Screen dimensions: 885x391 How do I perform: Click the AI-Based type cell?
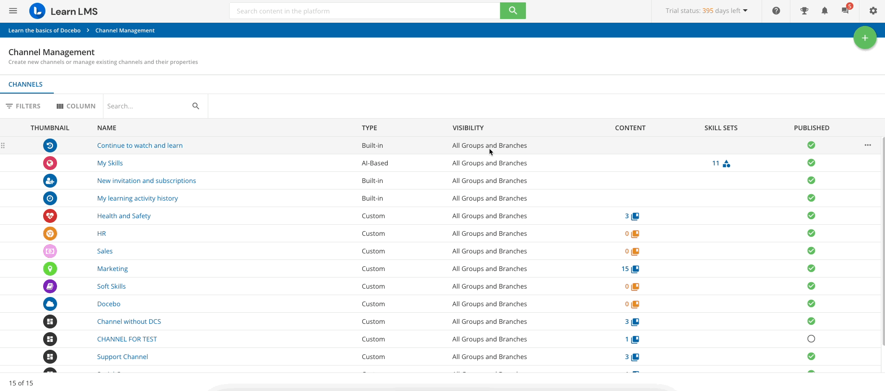(375, 163)
